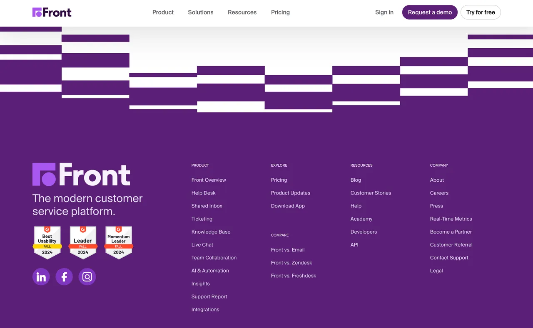The height and width of the screenshot is (328, 533).
Task: Visit the Careers page link
Action: [x=439, y=193]
